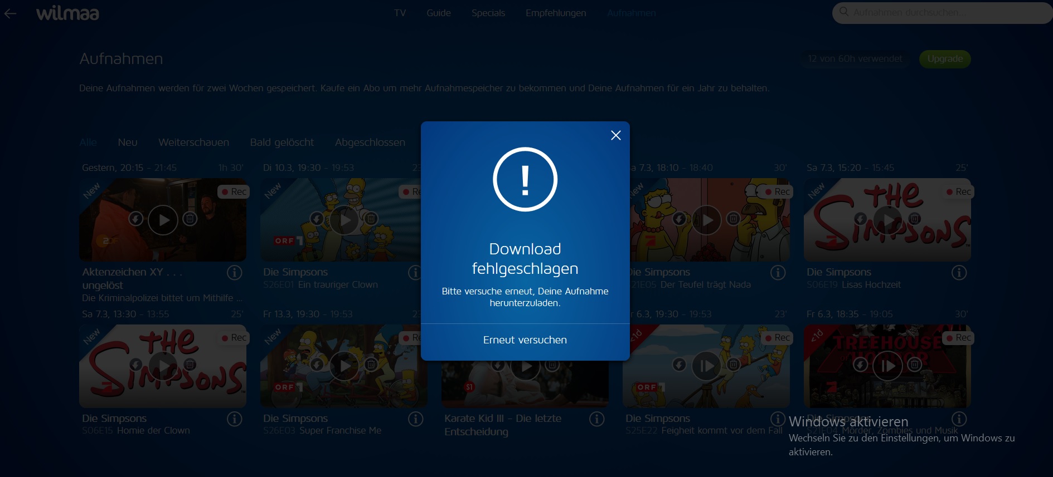Screen dimensions: 1053x477
Task: Download Homie der Clown episode
Action: point(136,365)
